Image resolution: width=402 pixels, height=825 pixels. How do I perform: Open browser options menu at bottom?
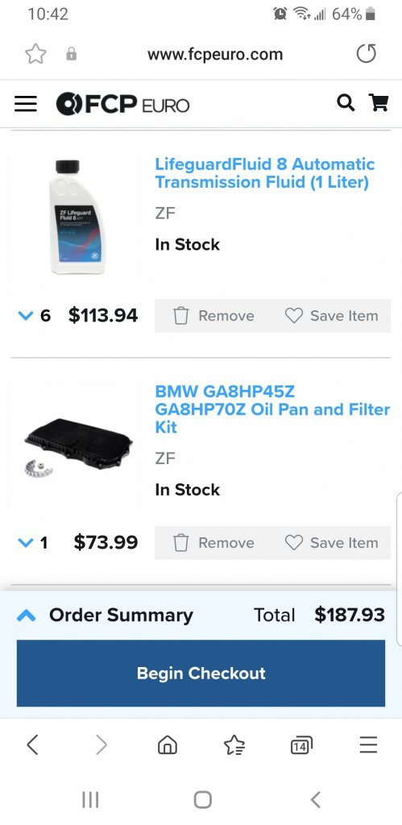(368, 744)
